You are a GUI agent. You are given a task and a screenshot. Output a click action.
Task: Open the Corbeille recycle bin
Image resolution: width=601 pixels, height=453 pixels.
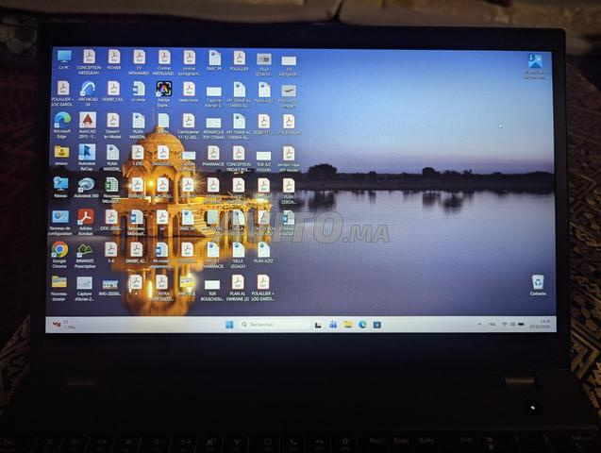pos(538,286)
